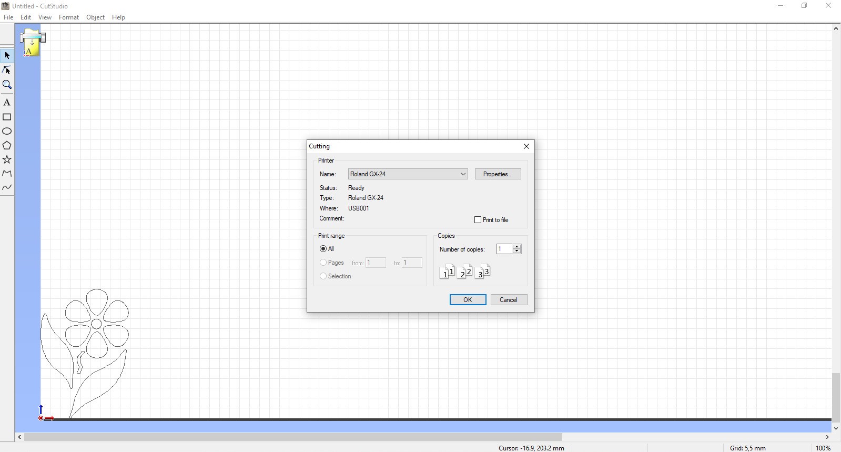This screenshot has width=841, height=452.
Task: Select the node edit tool
Action: tap(7, 69)
